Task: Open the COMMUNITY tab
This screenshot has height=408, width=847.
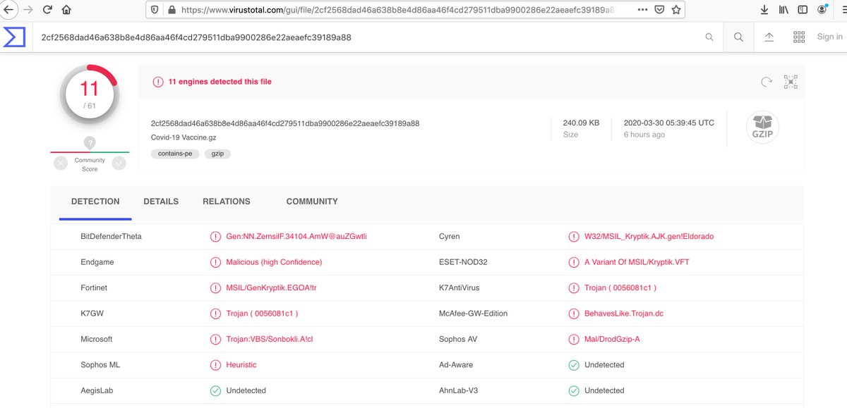Action: coord(312,202)
